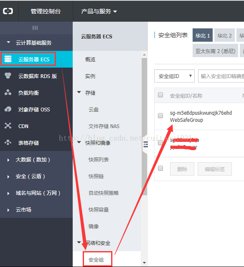Select 华北 2 region tab
Screen dimensions: 244x267
click(x=224, y=35)
